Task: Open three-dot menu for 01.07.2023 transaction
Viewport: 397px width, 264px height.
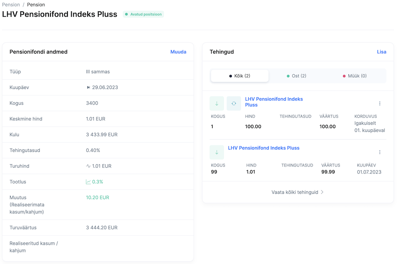Action: point(380,152)
